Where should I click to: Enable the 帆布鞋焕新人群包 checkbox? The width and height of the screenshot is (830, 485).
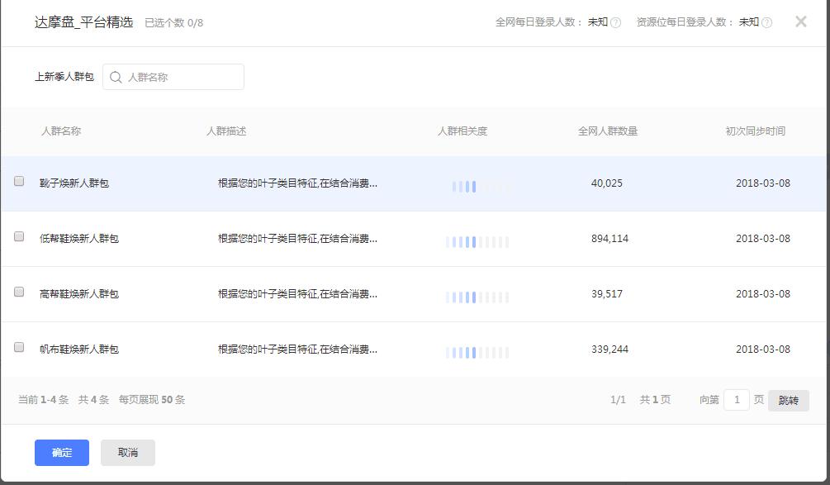19,347
